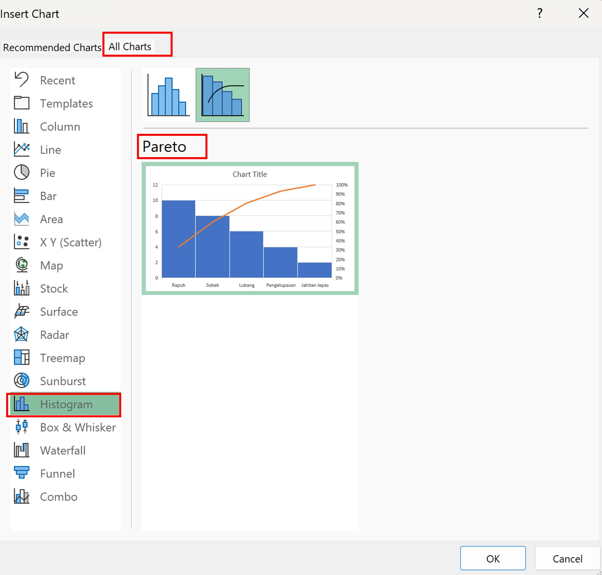
Task: Switch to the All Charts tab
Action: click(x=130, y=47)
